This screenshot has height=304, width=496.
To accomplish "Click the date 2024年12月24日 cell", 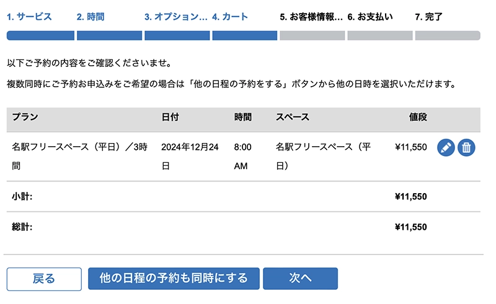I will (x=190, y=157).
